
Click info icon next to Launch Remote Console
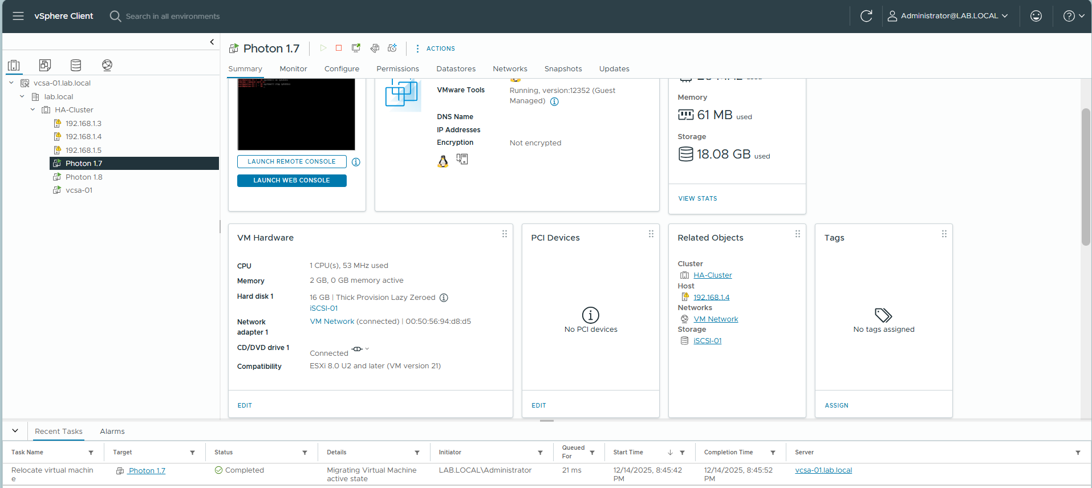click(356, 162)
